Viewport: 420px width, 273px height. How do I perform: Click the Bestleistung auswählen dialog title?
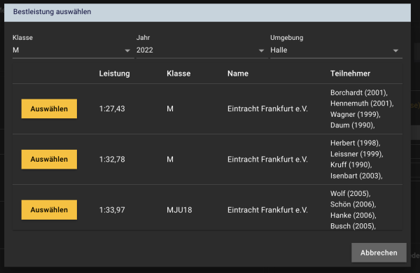(52, 12)
